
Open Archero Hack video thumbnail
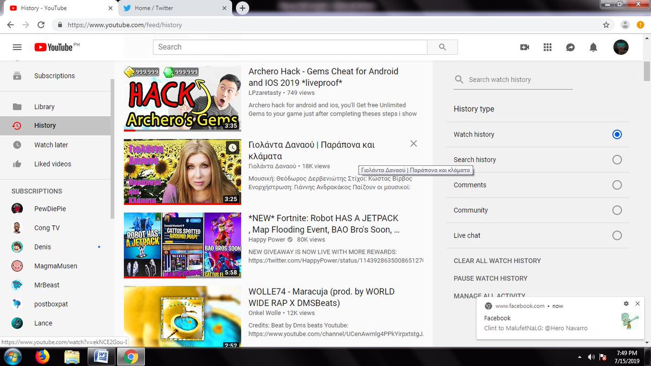tap(182, 99)
